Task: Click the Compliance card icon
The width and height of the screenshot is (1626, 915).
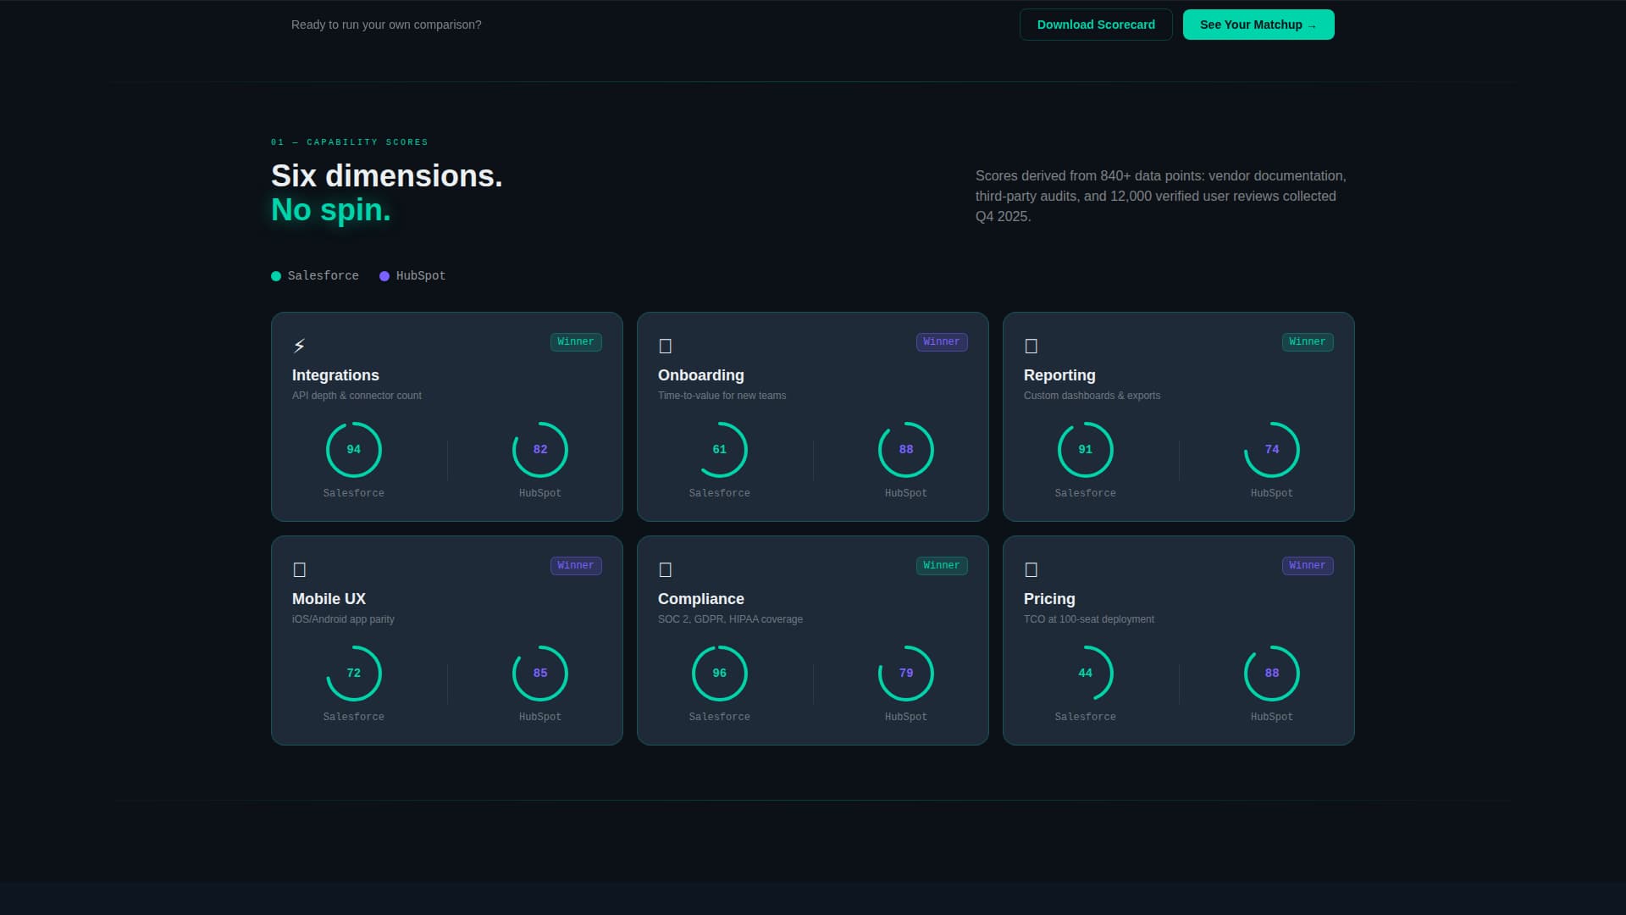Action: pyautogui.click(x=665, y=569)
